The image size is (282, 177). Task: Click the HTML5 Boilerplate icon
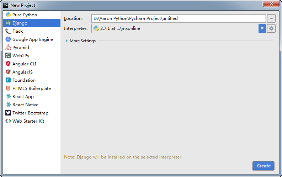point(8,88)
